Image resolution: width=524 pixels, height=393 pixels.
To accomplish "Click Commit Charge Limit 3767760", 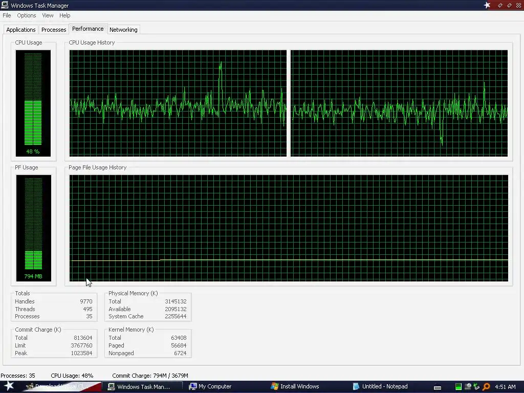I will click(81, 345).
